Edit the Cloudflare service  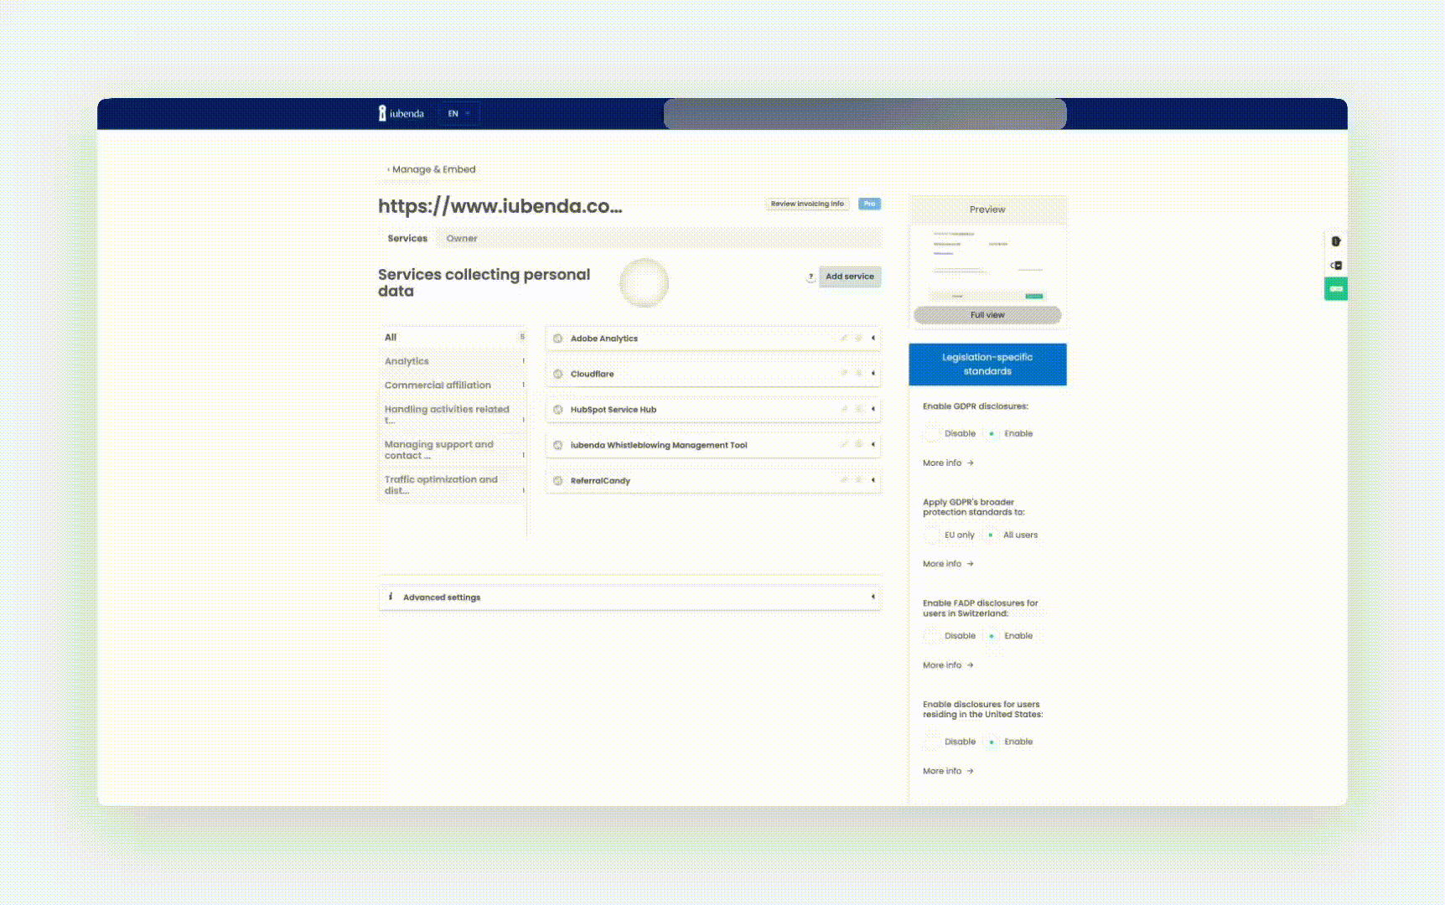[x=844, y=373]
